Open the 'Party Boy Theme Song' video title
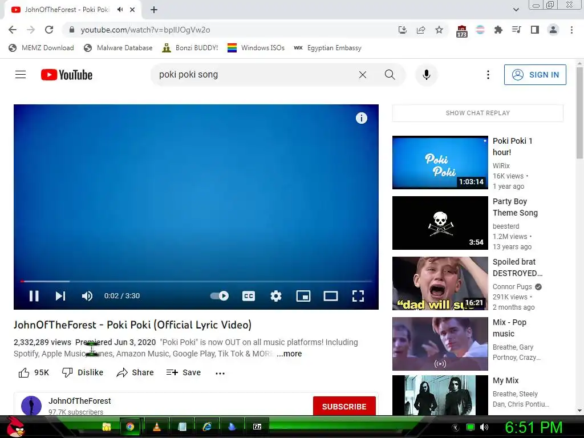Image resolution: width=584 pixels, height=438 pixels. coord(515,207)
